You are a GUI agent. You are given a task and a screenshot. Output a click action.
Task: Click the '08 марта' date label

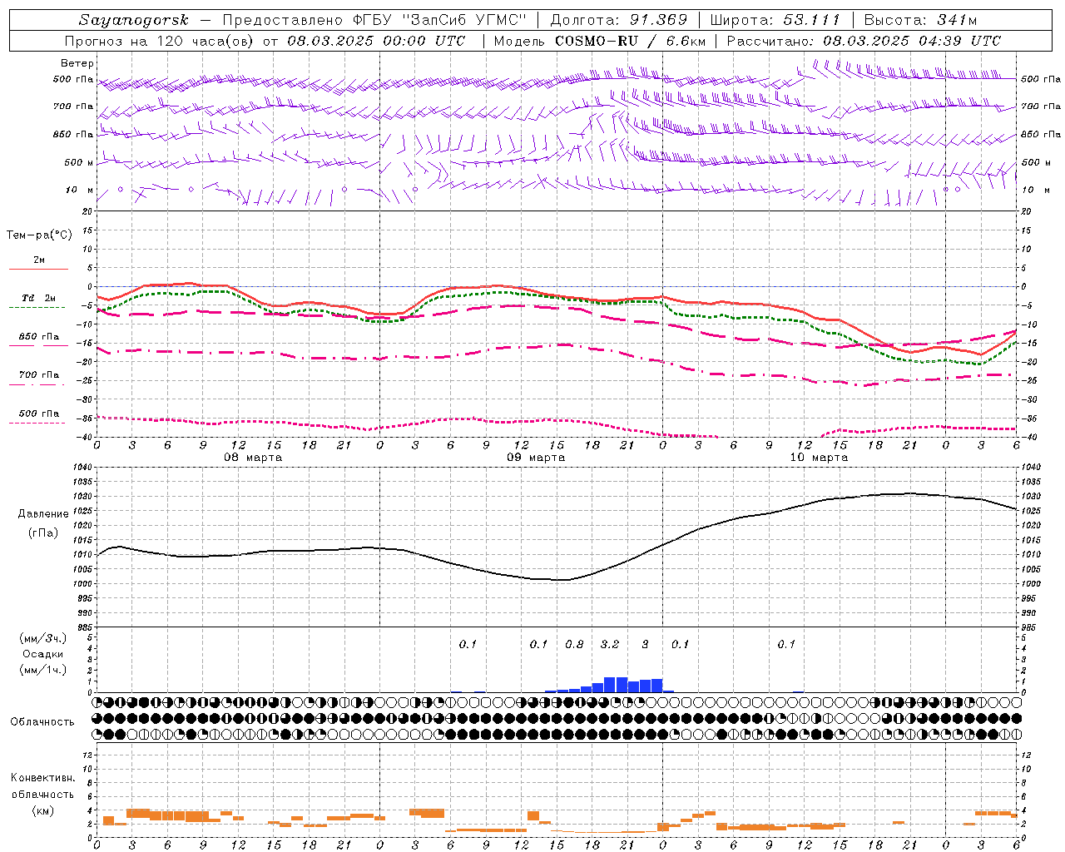[254, 458]
